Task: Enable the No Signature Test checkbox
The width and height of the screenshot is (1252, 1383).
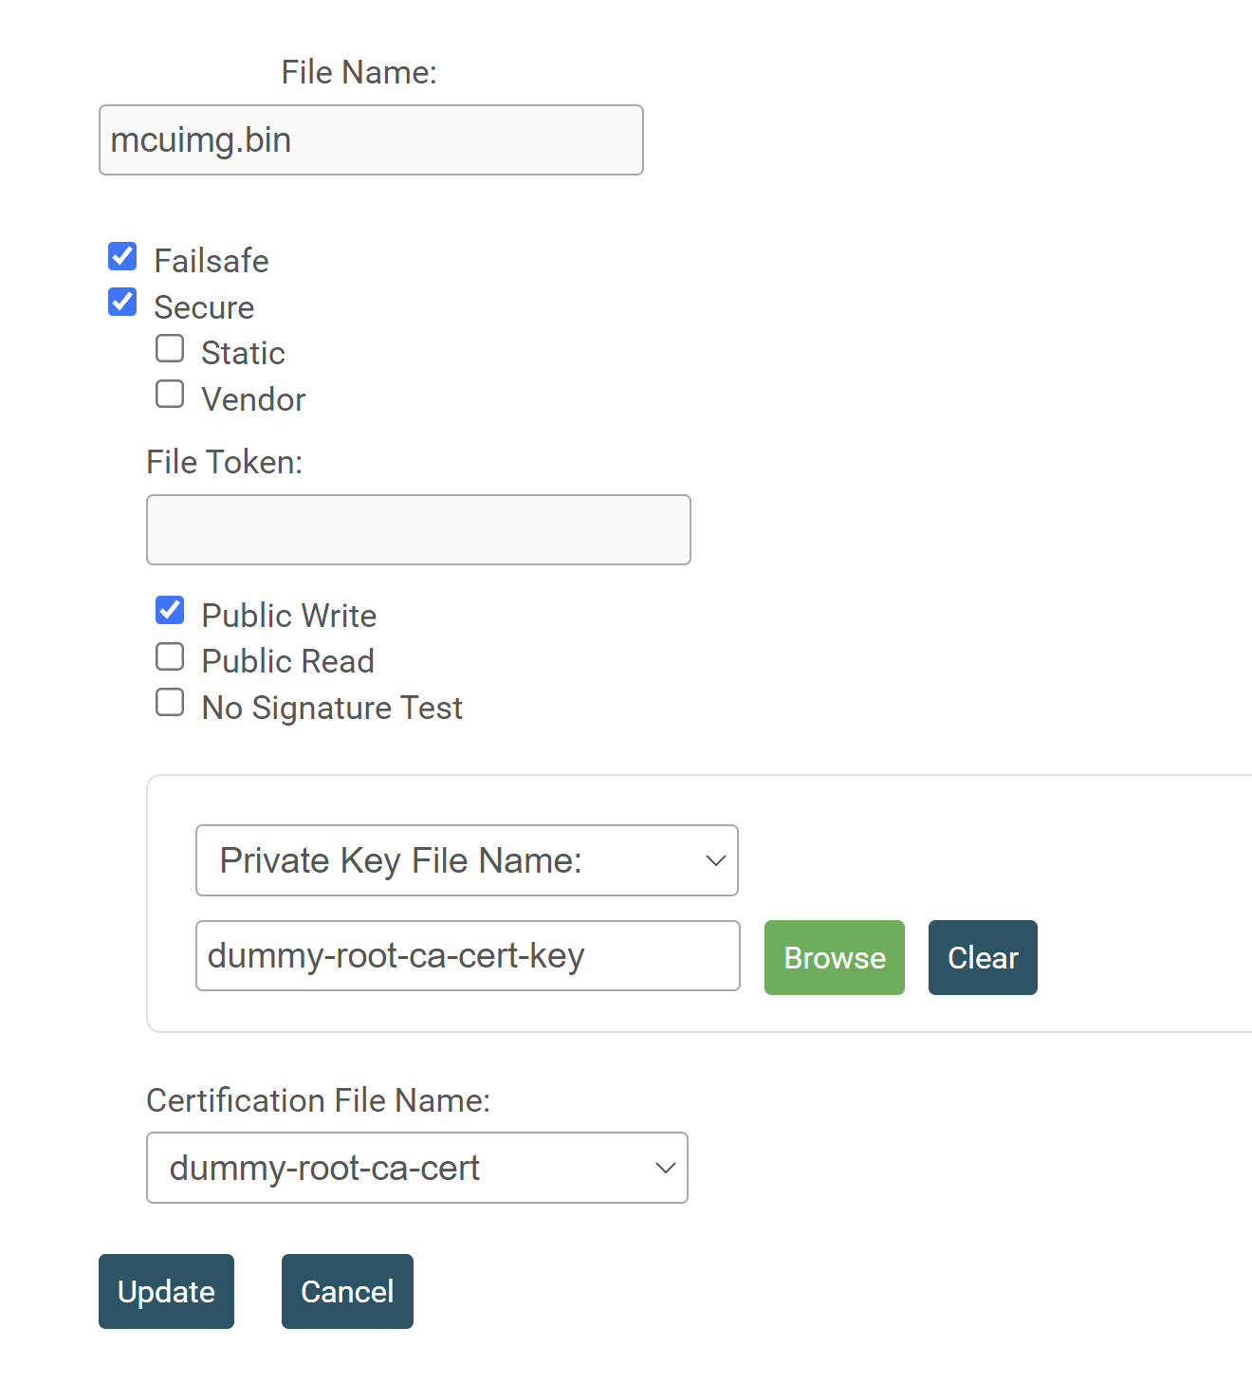Action: [170, 703]
